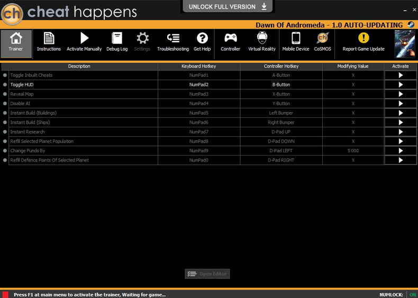Click the Activate Manually play icon
Image resolution: width=418 pixels, height=298 pixels.
click(x=84, y=38)
